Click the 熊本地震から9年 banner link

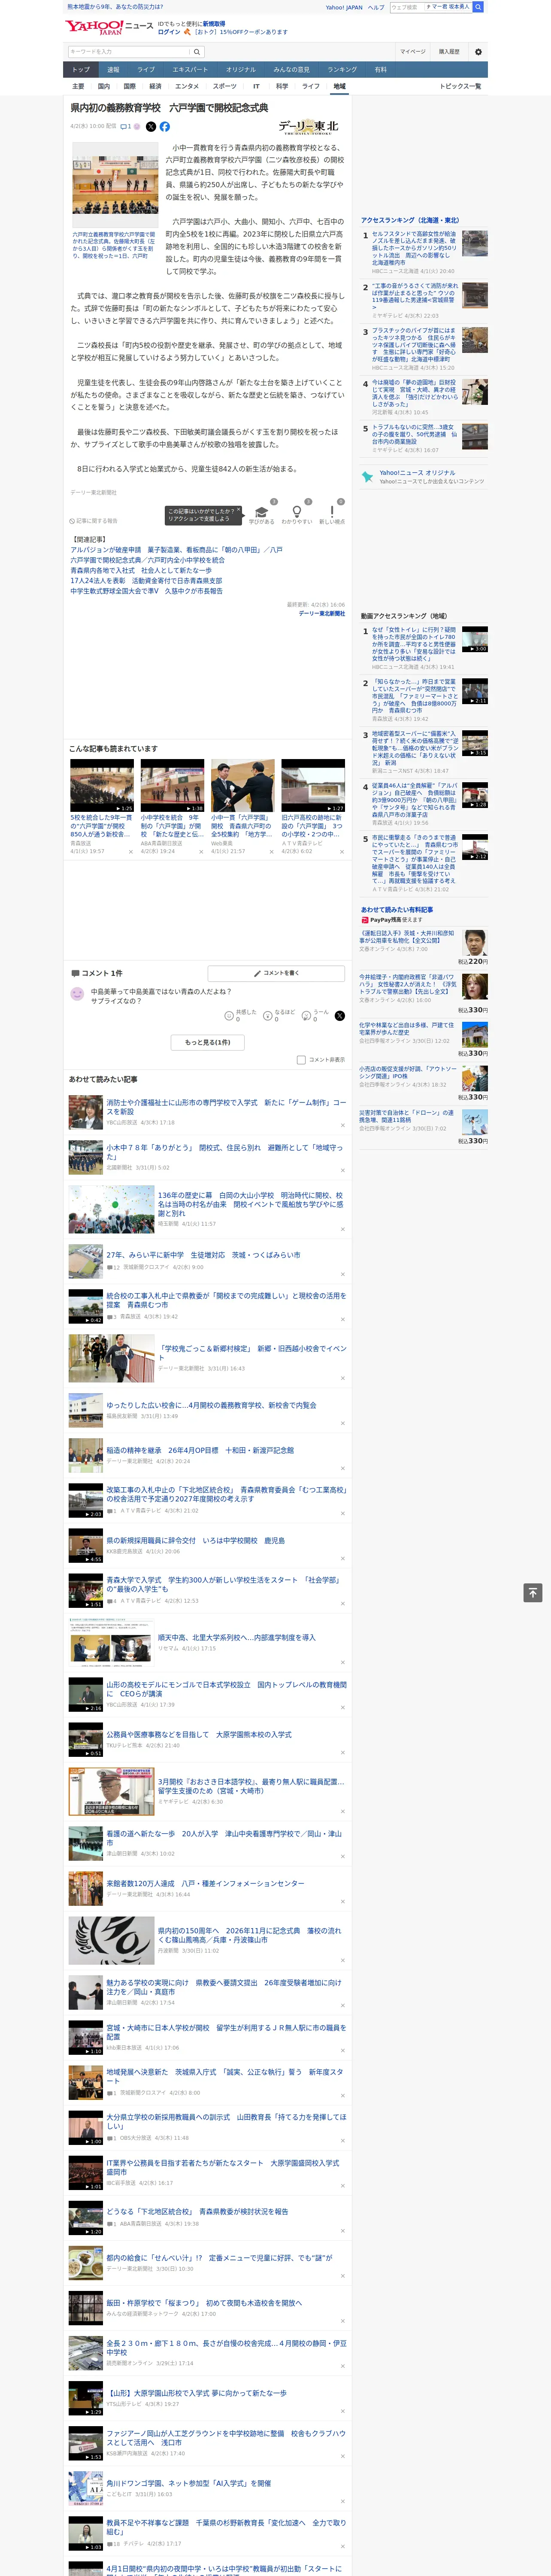coord(115,7)
